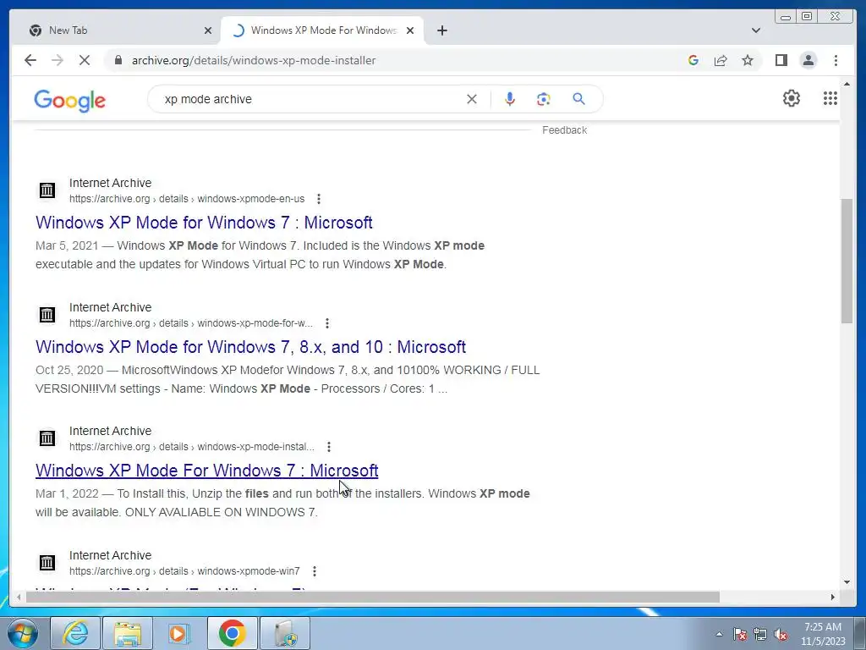Share this page using the share icon
The image size is (866, 650).
click(721, 60)
